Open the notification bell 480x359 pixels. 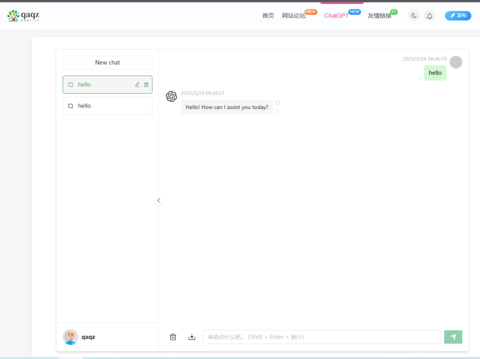tap(429, 15)
